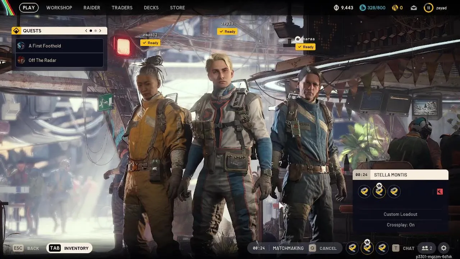The height and width of the screenshot is (259, 460).
Task: Click the QUESTS panel header
Action: pyautogui.click(x=59, y=31)
